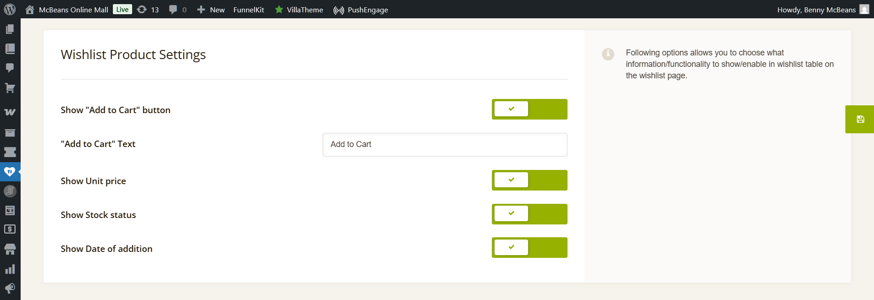874x300 pixels.
Task: Open the cart icon in the sidebar
Action: click(x=10, y=88)
